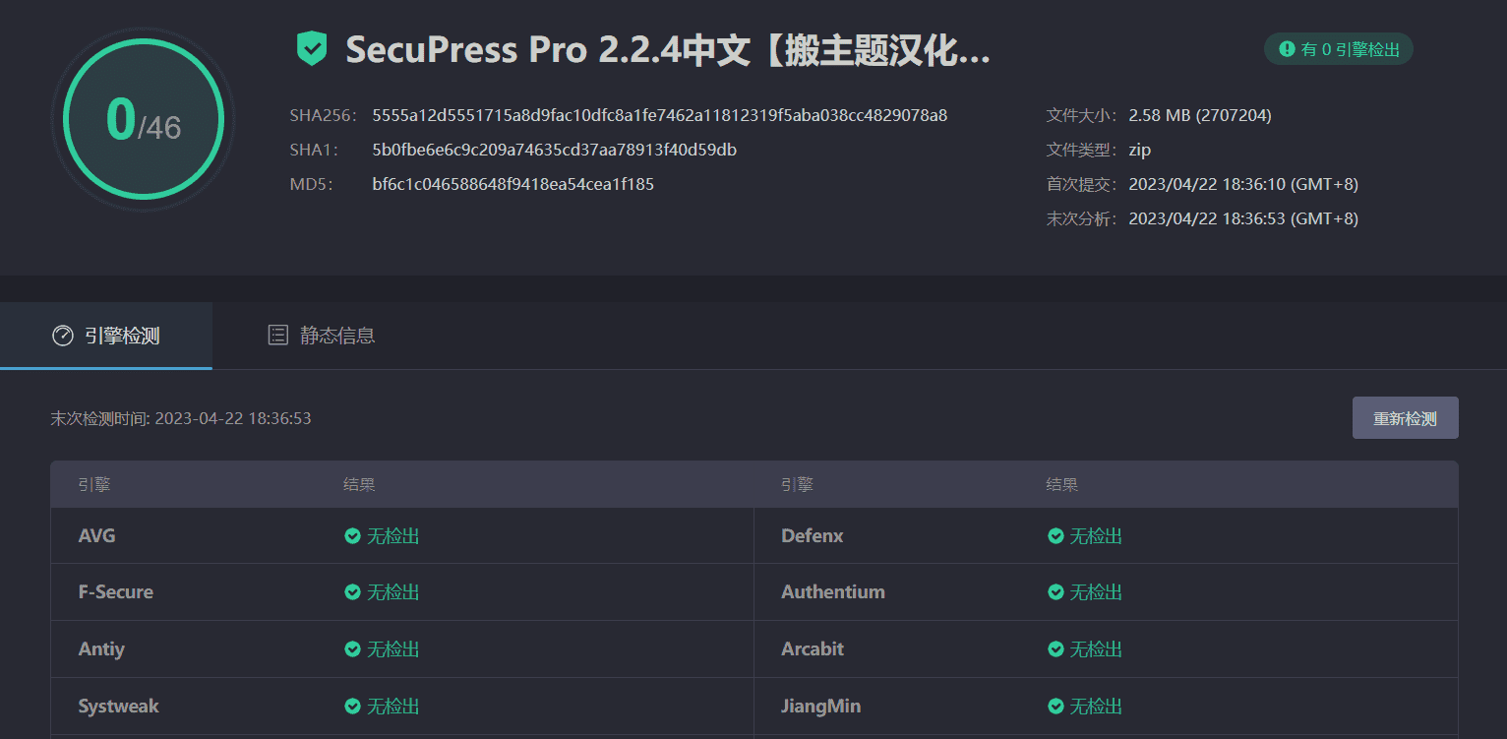Click the JiangMin engine name

tap(820, 707)
